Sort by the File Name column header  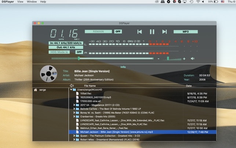90,86
